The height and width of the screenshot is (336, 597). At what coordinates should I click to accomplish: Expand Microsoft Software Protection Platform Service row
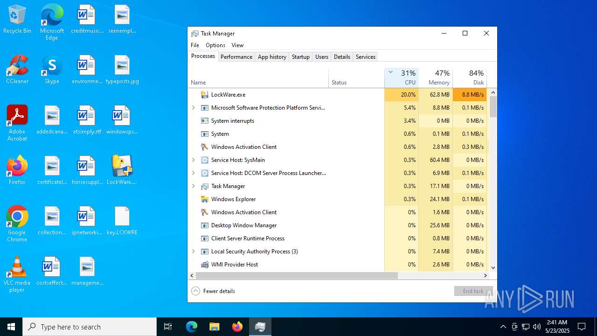point(194,107)
